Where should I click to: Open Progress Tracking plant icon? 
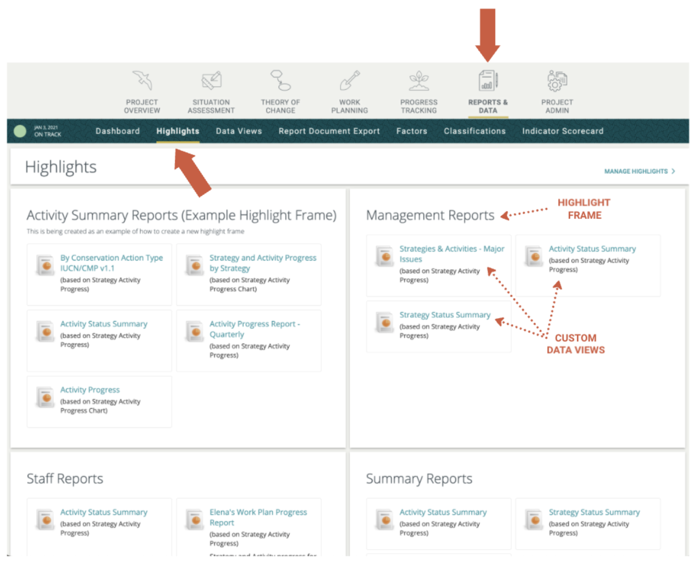419,80
